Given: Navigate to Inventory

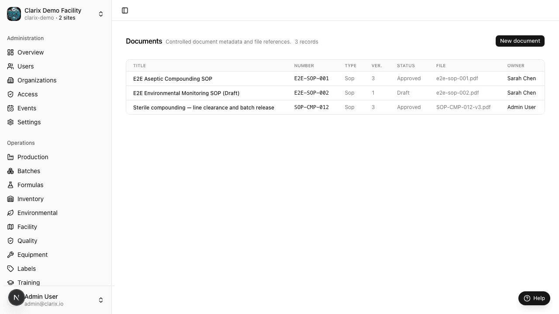Looking at the screenshot, I should 56,199.
